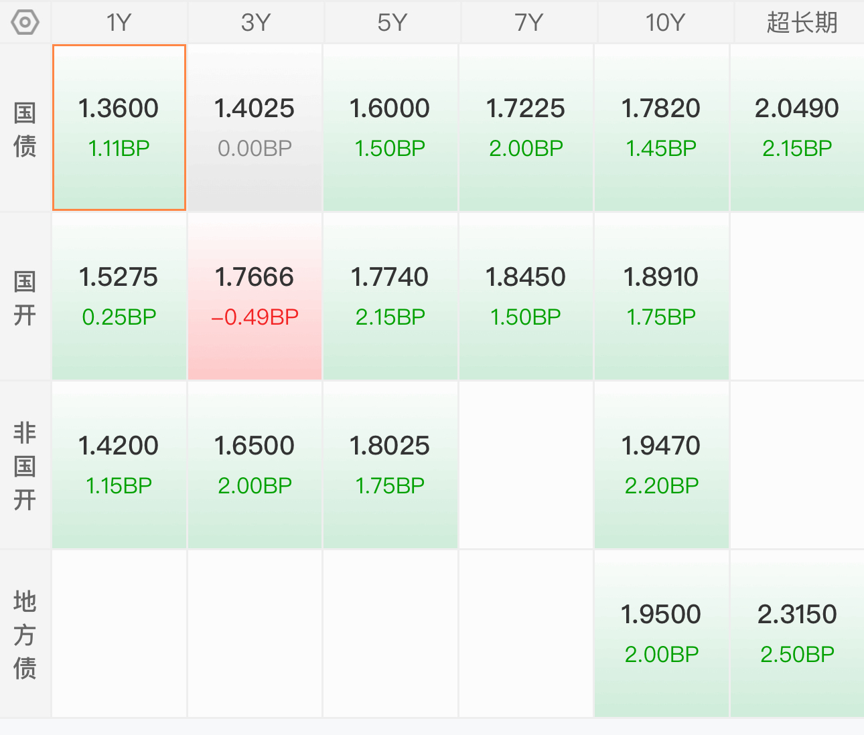Viewport: 864px width, 735px height.
Task: Open the 地方债 超长期 cell 2.3150
Action: tap(797, 634)
